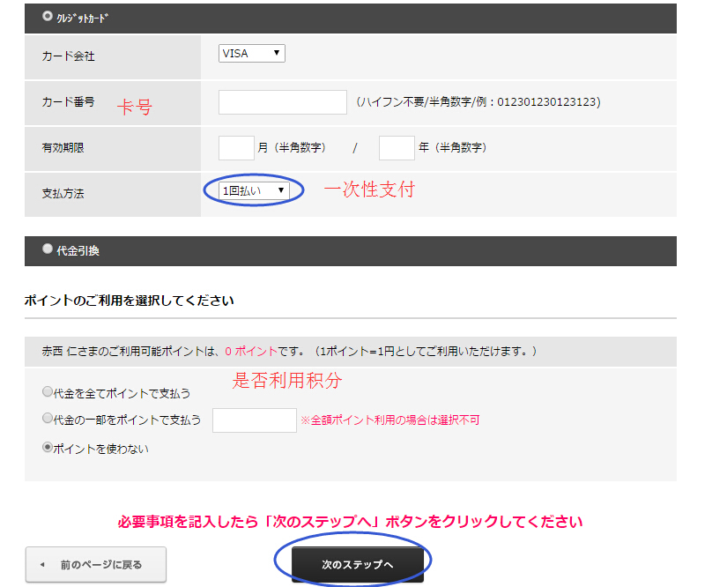Click the red 一次性支付 annotation text
The height and width of the screenshot is (587, 712).
coord(368,189)
